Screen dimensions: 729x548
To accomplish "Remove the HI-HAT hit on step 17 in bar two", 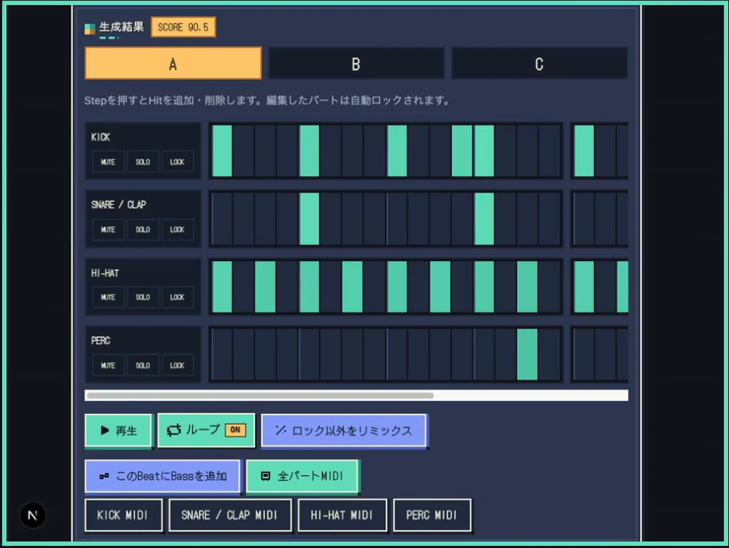I will tap(584, 287).
